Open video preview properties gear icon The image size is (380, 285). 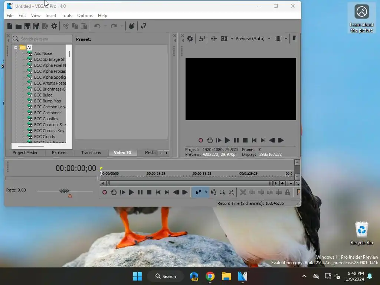click(x=190, y=39)
